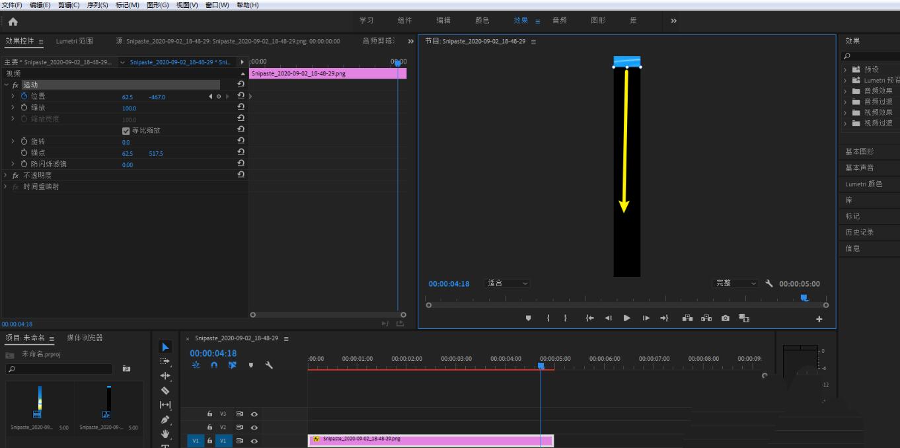Select the Razor tool
This screenshot has width=900, height=448.
(165, 391)
